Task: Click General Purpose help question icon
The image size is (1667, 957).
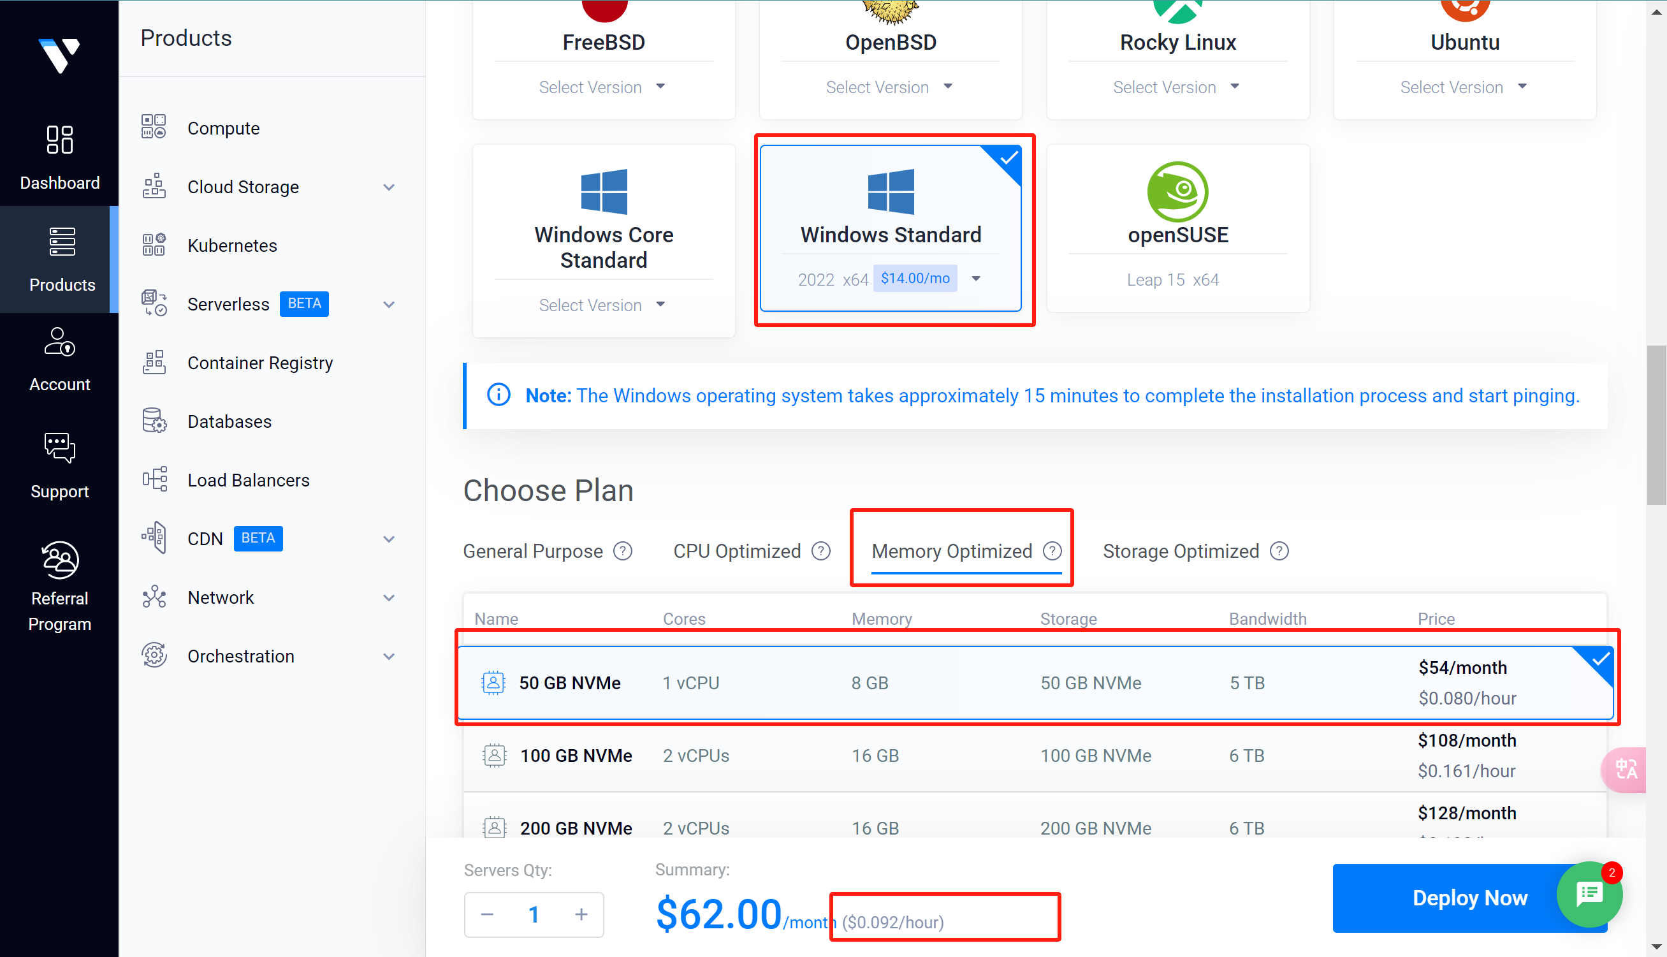Action: (x=622, y=551)
